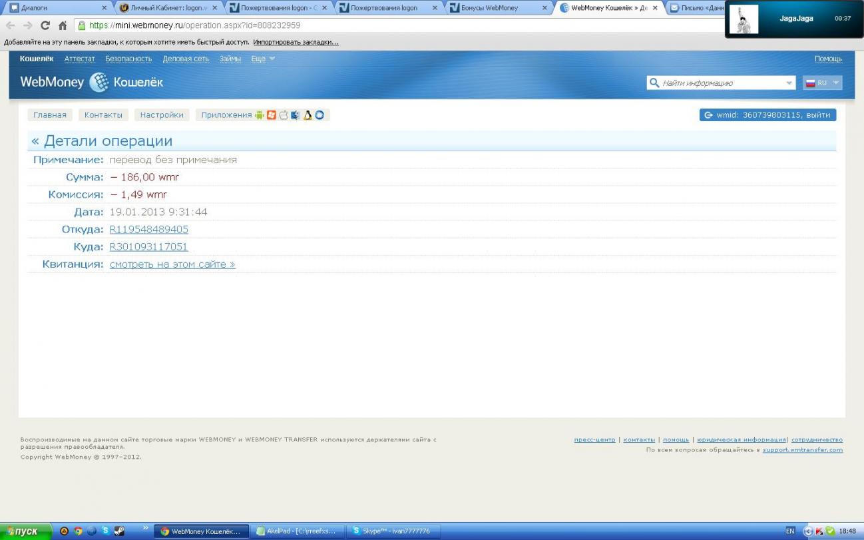Click the WebMoney Кошелёк logo

tap(91, 83)
